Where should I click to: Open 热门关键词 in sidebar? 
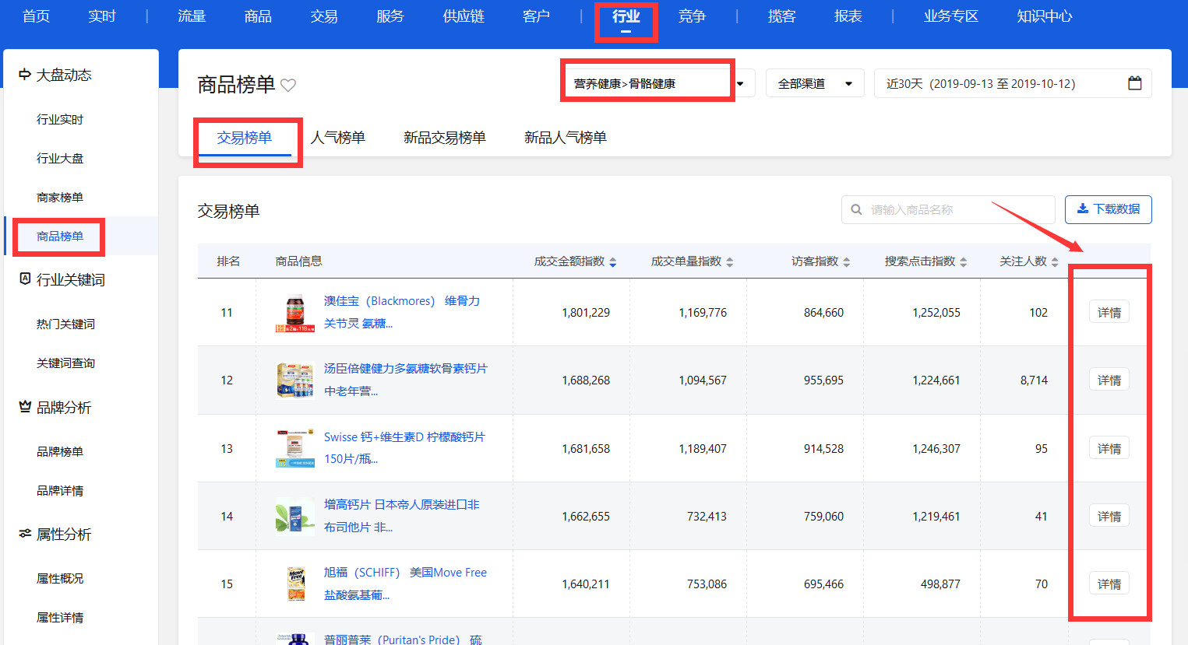click(x=65, y=324)
